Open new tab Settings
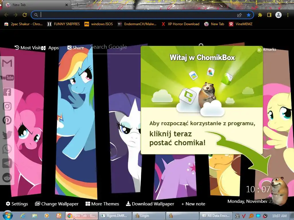The height and width of the screenshot is (220, 294). tap(17, 204)
